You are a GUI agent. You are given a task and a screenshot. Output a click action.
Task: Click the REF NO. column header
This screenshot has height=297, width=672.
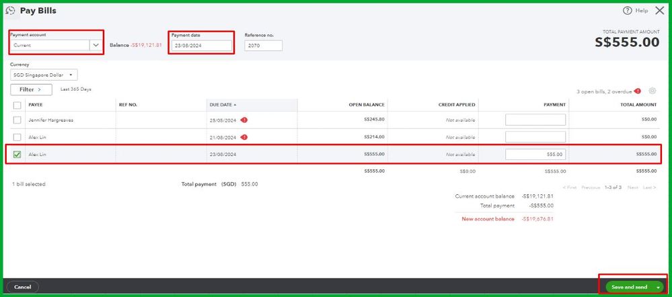[128, 105]
